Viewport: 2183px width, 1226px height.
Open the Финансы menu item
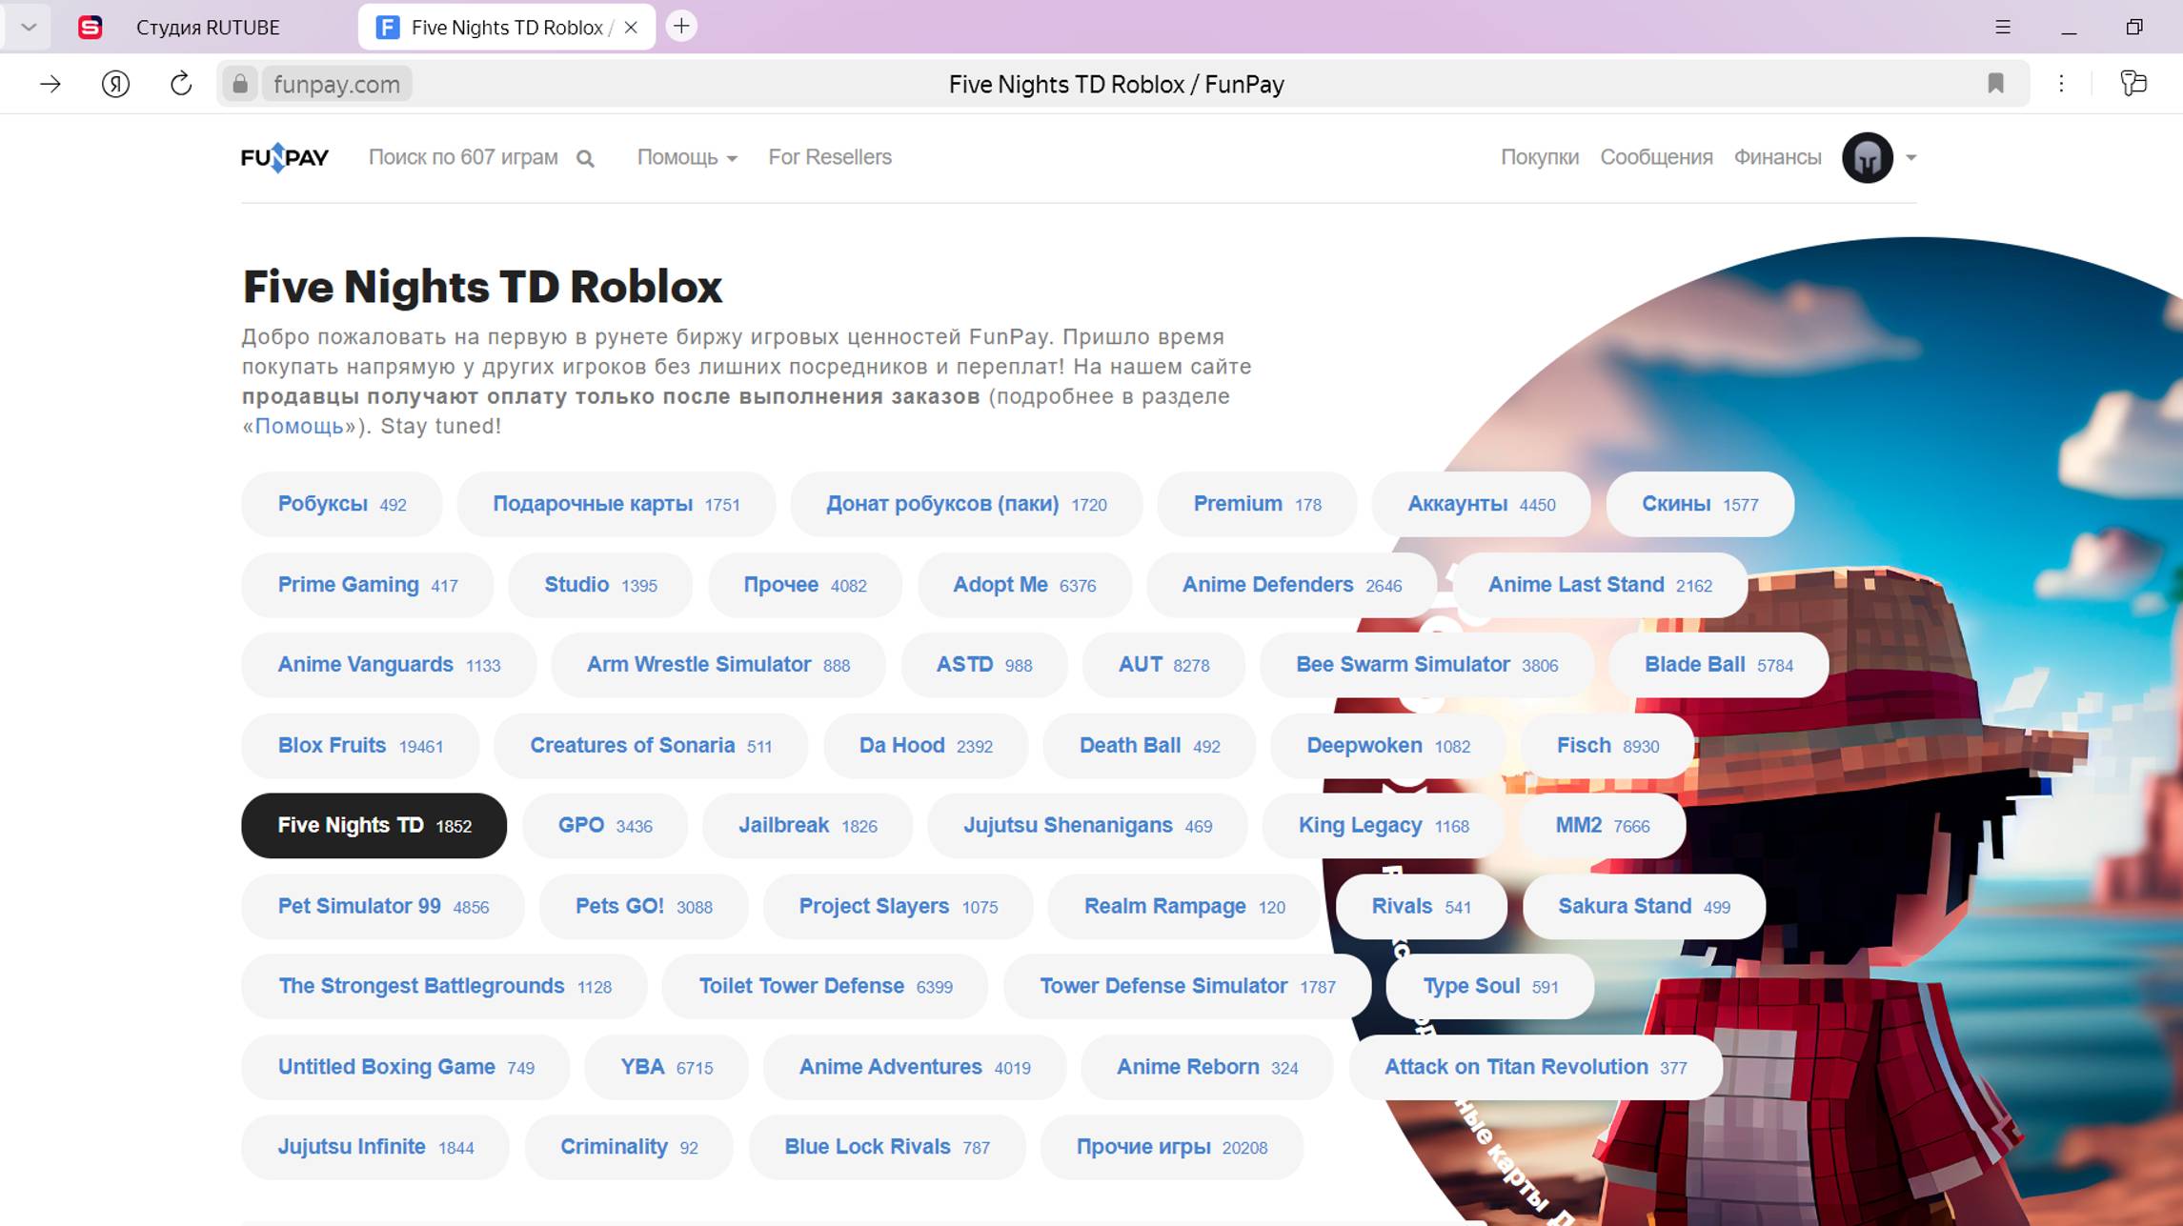point(1776,157)
